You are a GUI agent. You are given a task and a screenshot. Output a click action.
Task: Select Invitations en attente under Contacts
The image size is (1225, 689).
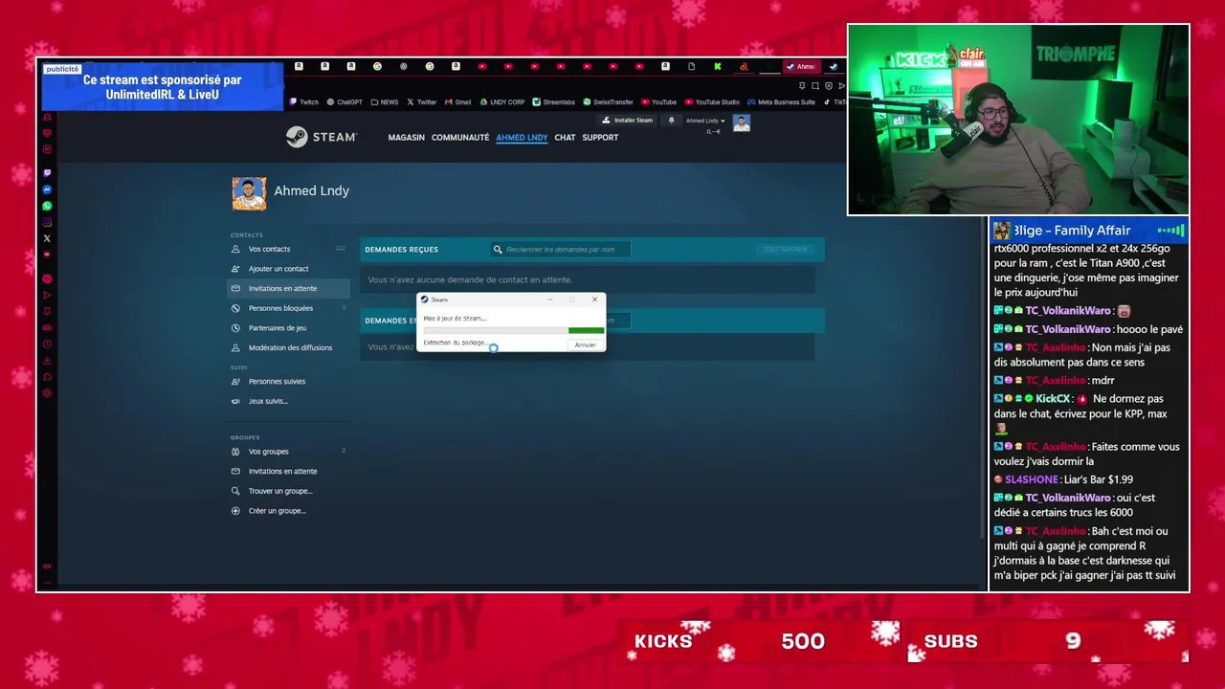pos(288,288)
